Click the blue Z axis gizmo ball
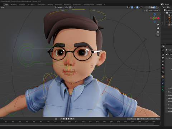 (x=155, y=14)
